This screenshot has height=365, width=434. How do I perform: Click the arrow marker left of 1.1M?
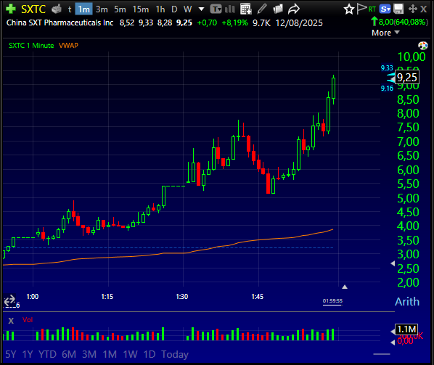tap(393, 331)
